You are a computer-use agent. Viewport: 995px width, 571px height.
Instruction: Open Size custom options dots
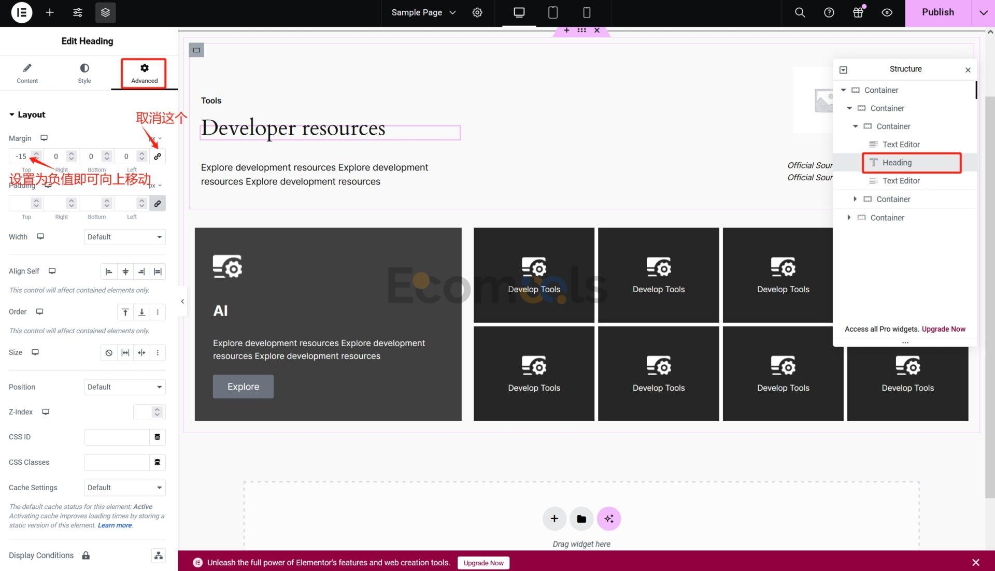pos(158,353)
